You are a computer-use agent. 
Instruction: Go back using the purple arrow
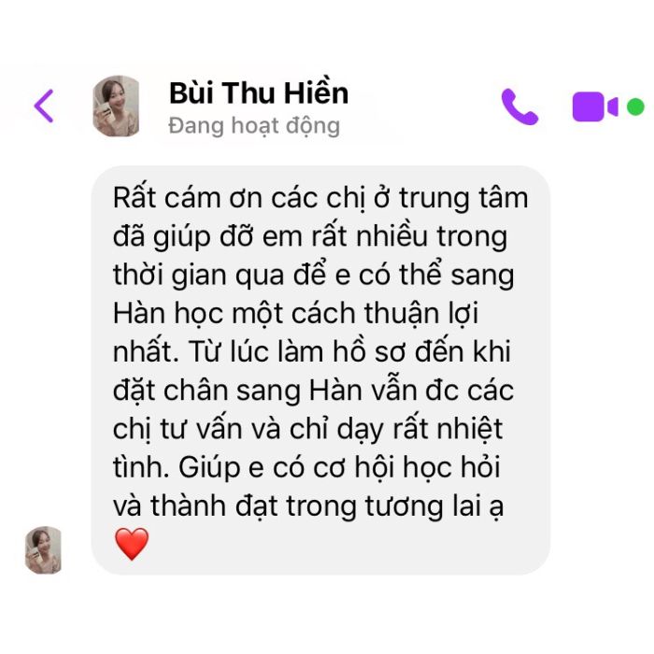click(44, 106)
